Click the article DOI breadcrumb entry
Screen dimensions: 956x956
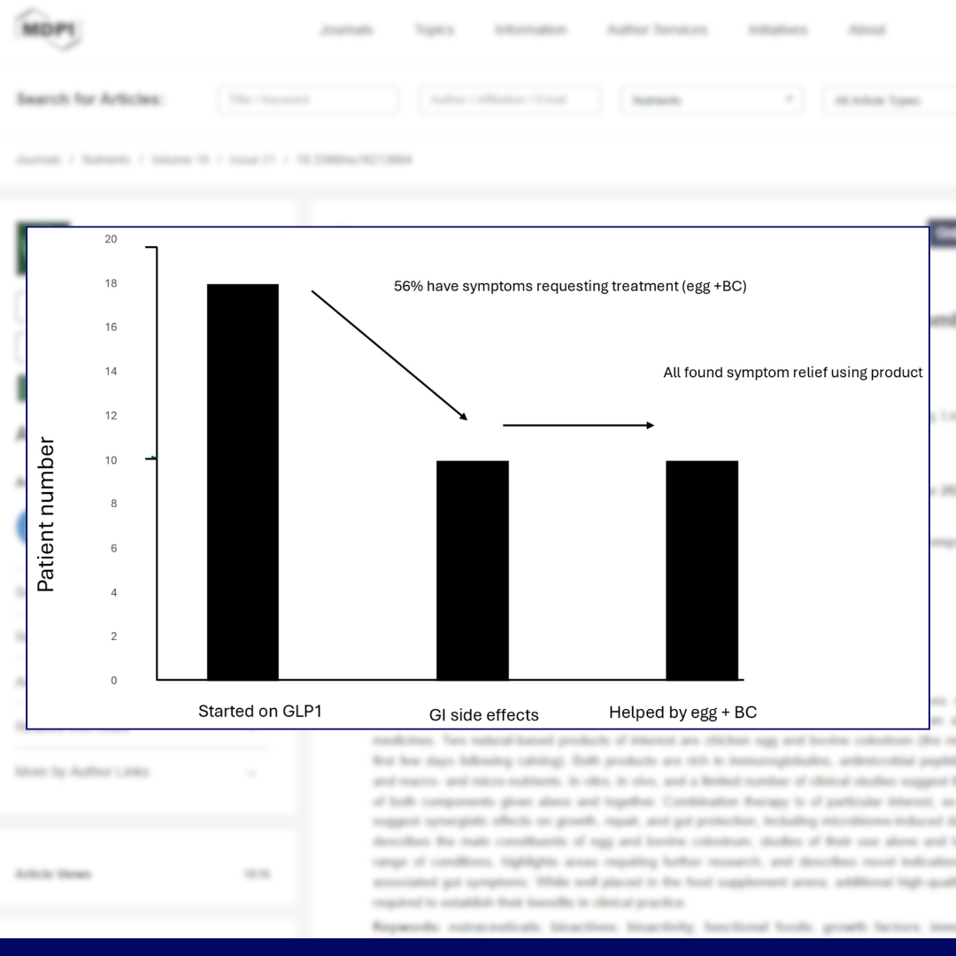(353, 159)
